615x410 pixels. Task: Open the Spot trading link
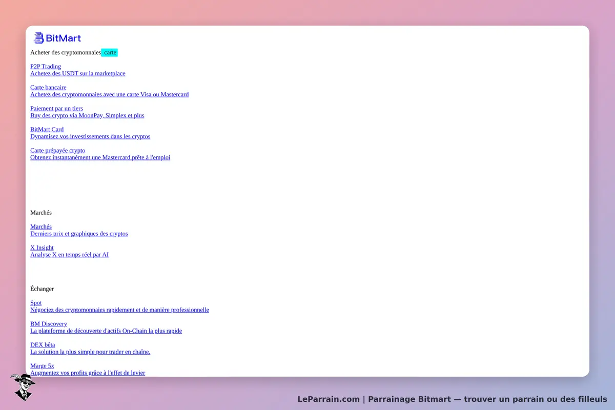(x=36, y=303)
